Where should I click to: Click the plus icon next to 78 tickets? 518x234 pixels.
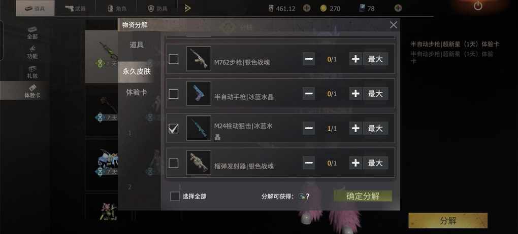(x=399, y=8)
